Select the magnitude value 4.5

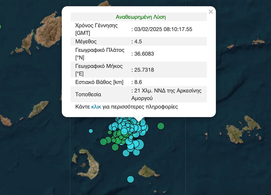coord(138,41)
